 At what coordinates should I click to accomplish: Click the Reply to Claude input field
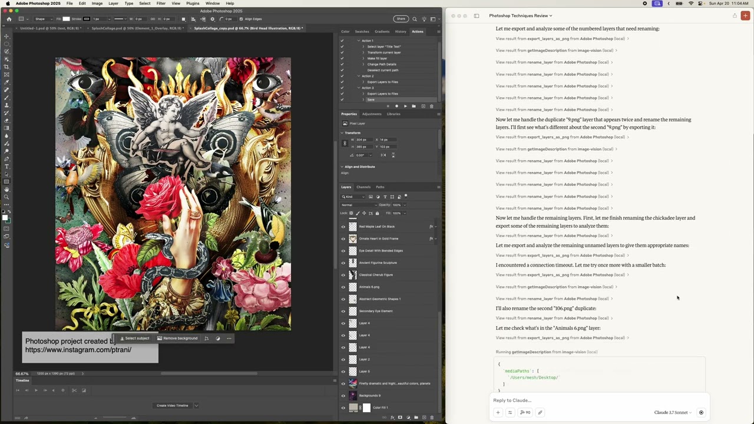point(598,400)
